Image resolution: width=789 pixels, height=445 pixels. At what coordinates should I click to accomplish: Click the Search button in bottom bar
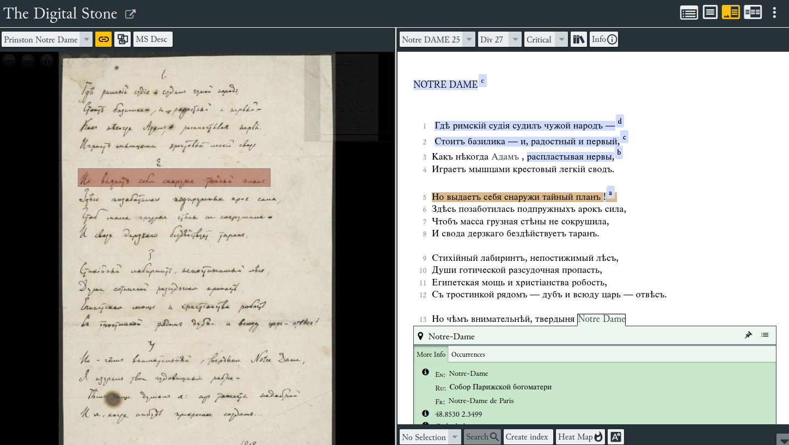coord(482,437)
